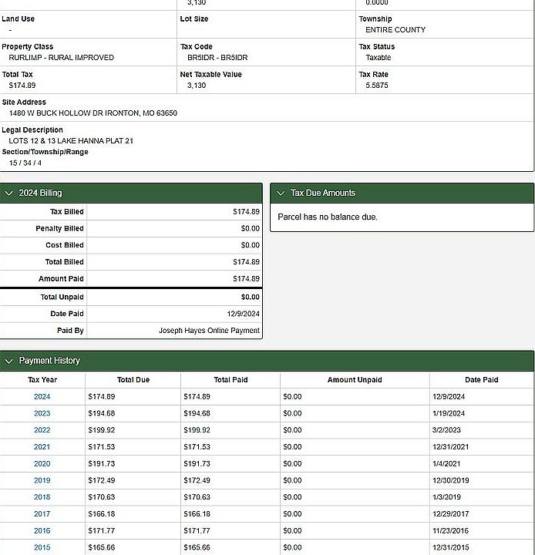This screenshot has width=535, height=555.
Task: Collapse the Tax Due Amounts panel chevron
Action: [281, 193]
